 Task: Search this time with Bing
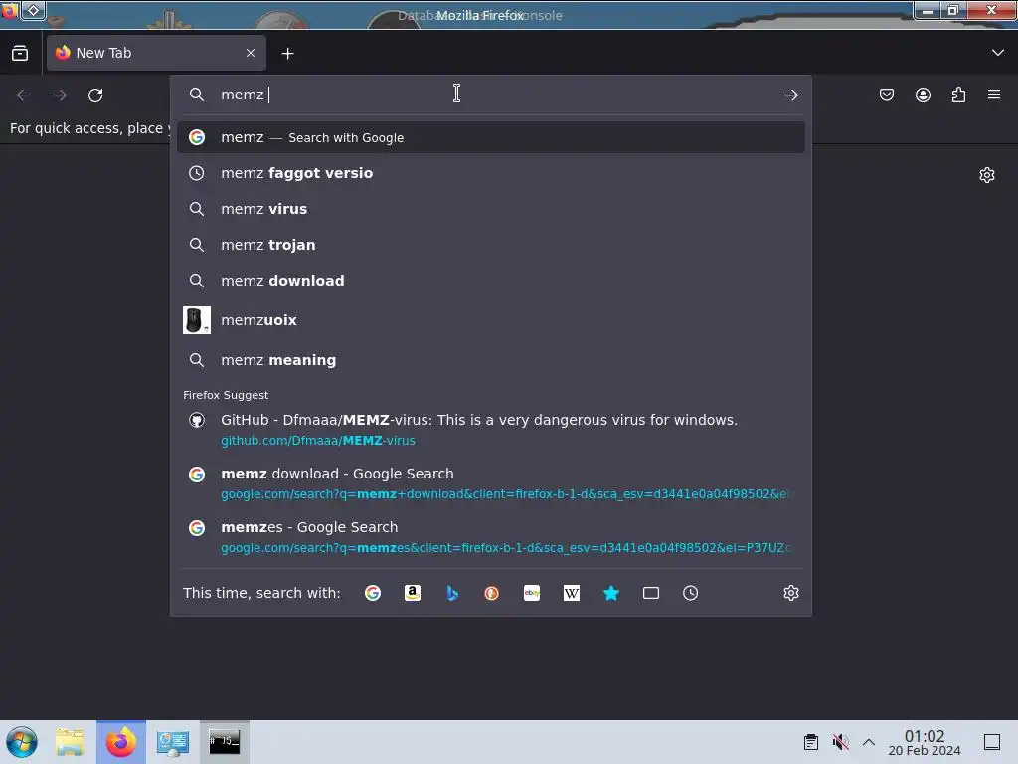click(x=452, y=593)
